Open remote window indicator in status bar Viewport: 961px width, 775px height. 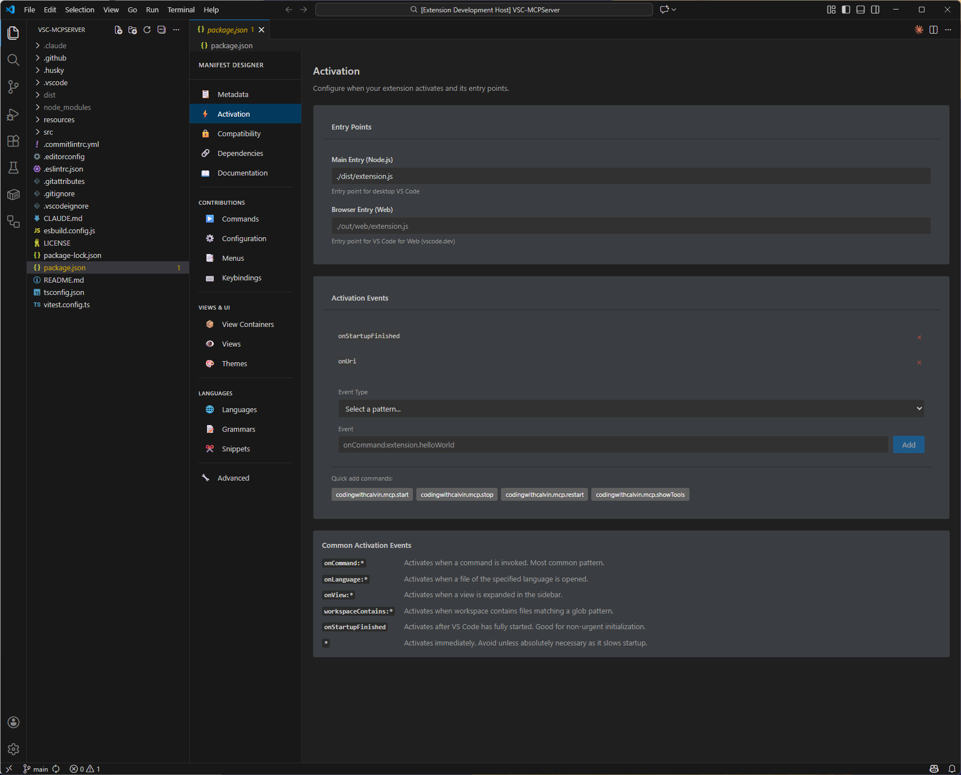(9, 769)
